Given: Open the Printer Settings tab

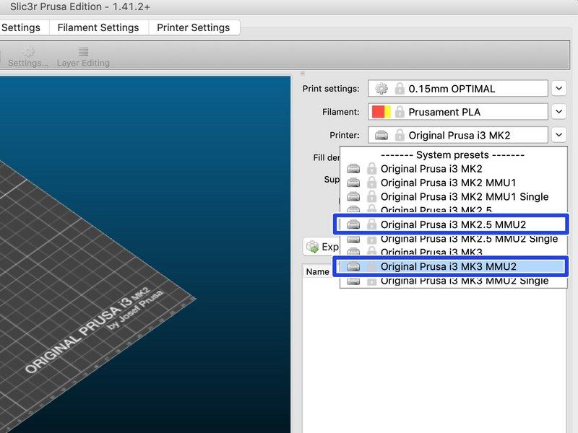Looking at the screenshot, I should (194, 27).
